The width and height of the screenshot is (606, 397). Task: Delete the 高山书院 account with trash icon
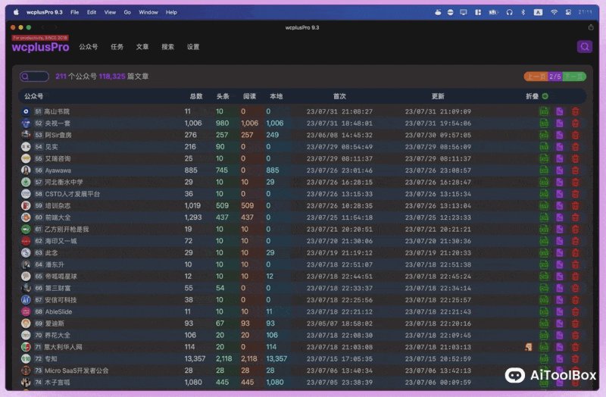tap(575, 111)
